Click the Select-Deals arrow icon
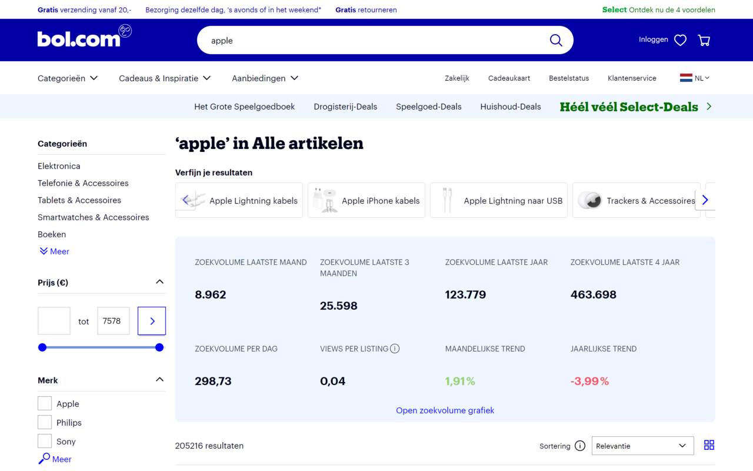Screen dimensions: 753x471 pyautogui.click(x=709, y=107)
